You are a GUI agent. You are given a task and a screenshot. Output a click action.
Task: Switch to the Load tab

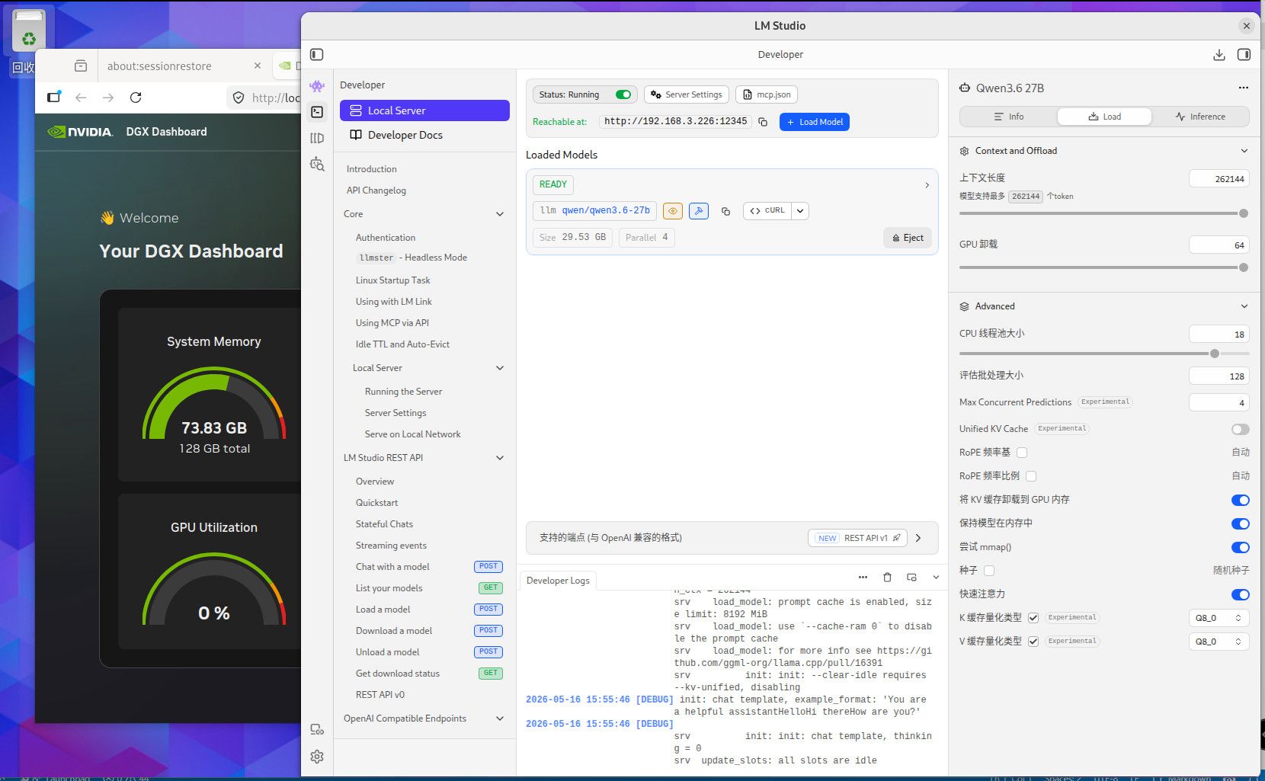tap(1104, 117)
